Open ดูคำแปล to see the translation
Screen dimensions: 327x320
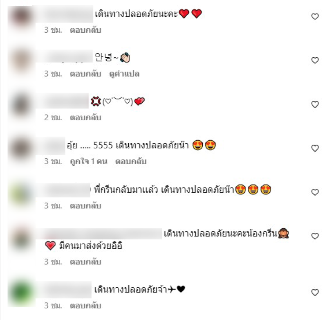pyautogui.click(x=124, y=74)
